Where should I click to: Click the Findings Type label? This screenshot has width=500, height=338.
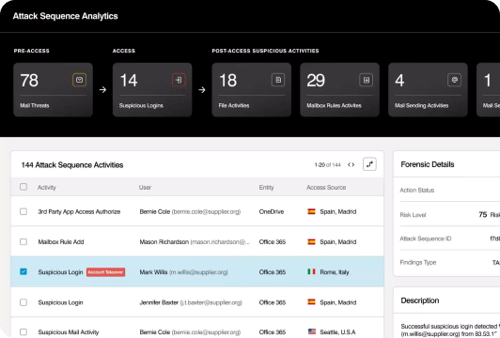417,263
